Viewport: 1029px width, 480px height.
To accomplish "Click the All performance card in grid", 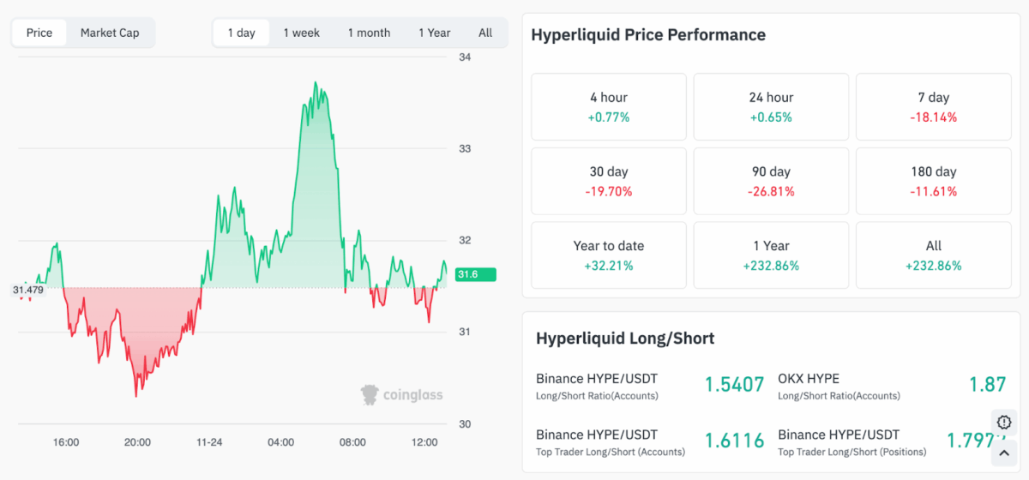I will [x=934, y=255].
